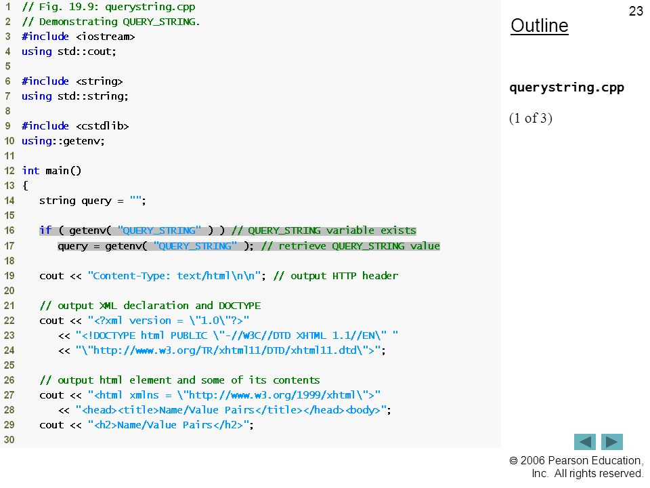Click the "using std::cout;" line
Screen dimensions: 650x488
(69, 52)
